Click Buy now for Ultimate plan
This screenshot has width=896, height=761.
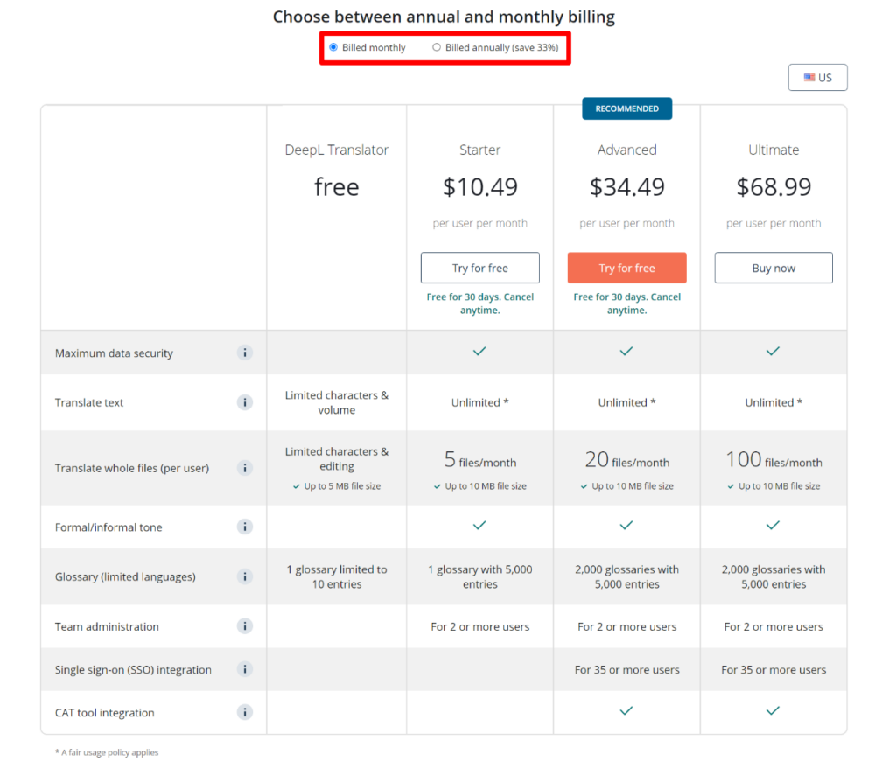(773, 268)
